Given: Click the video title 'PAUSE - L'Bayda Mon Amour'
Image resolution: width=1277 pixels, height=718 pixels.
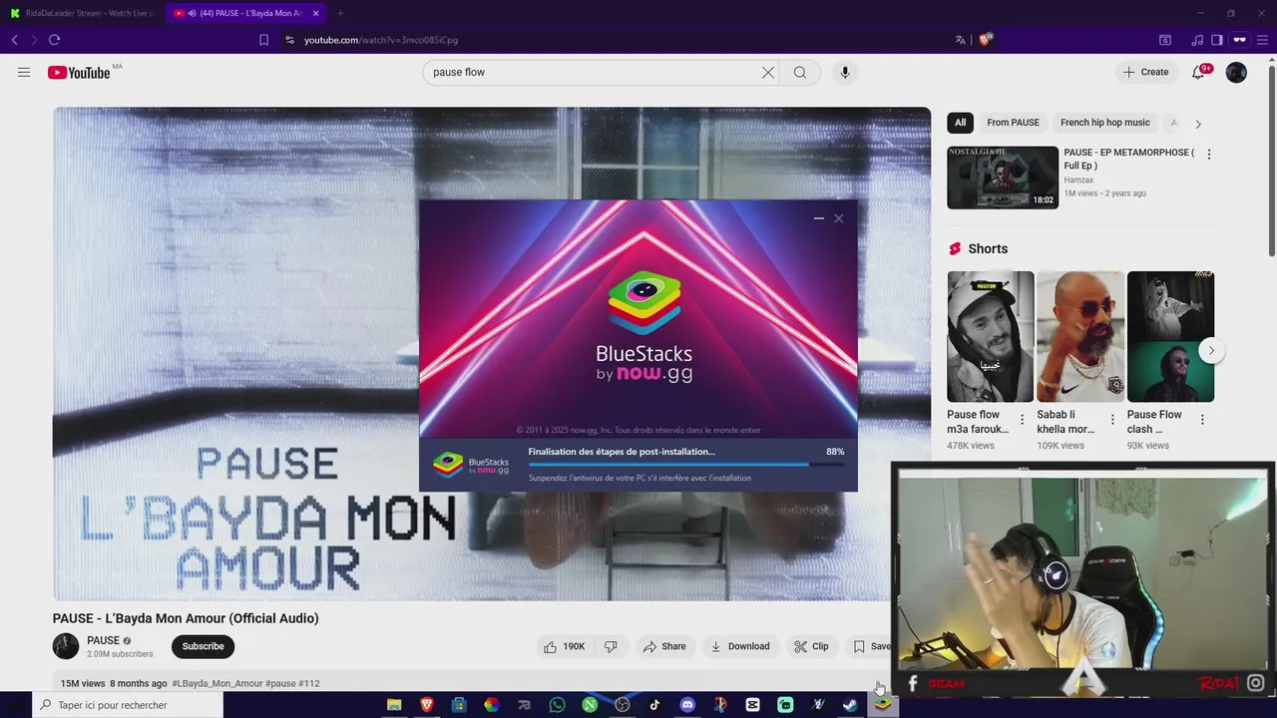Looking at the screenshot, I should (186, 618).
